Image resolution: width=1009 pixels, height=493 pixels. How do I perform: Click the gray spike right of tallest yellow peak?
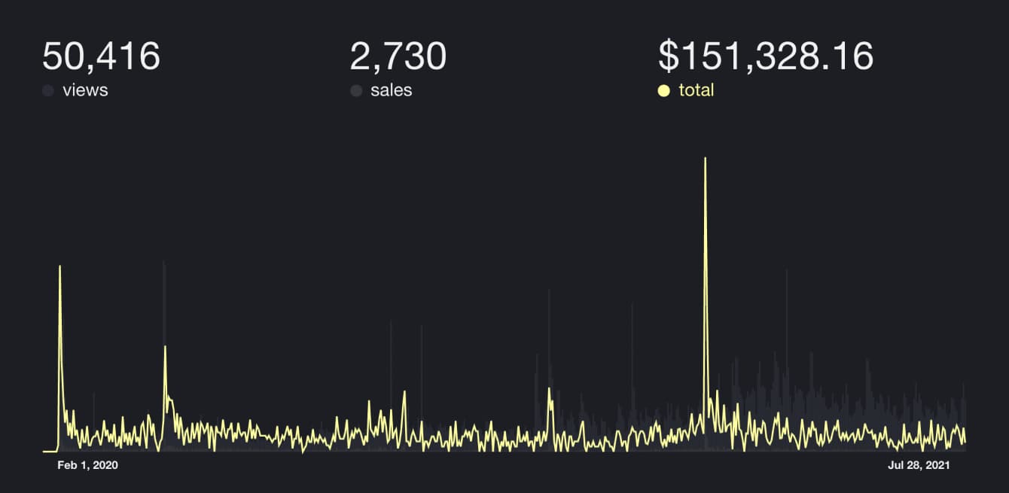point(786,271)
